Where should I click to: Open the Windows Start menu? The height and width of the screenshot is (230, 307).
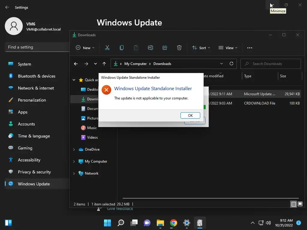pyautogui.click(x=107, y=223)
